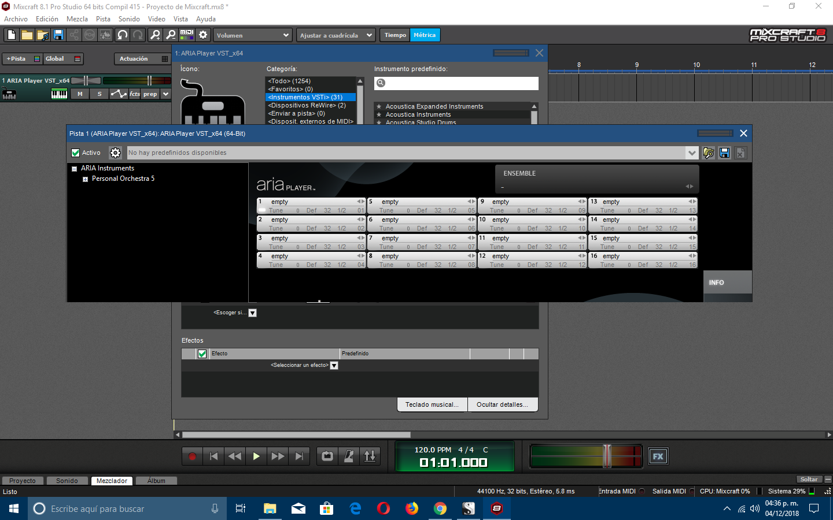This screenshot has width=833, height=520.
Task: Open the Pista menu
Action: click(x=103, y=19)
